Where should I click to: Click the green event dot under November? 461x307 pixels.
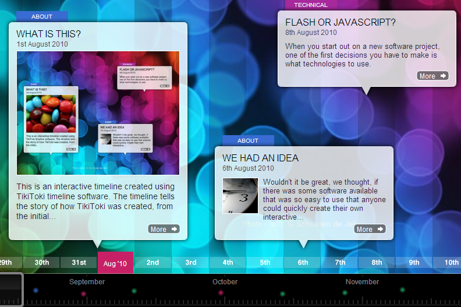tap(345, 292)
